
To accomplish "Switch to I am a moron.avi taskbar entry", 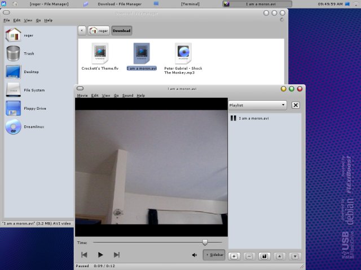I will coord(257,4).
